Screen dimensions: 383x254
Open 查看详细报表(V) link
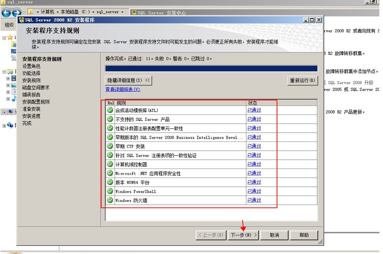[x=123, y=89]
